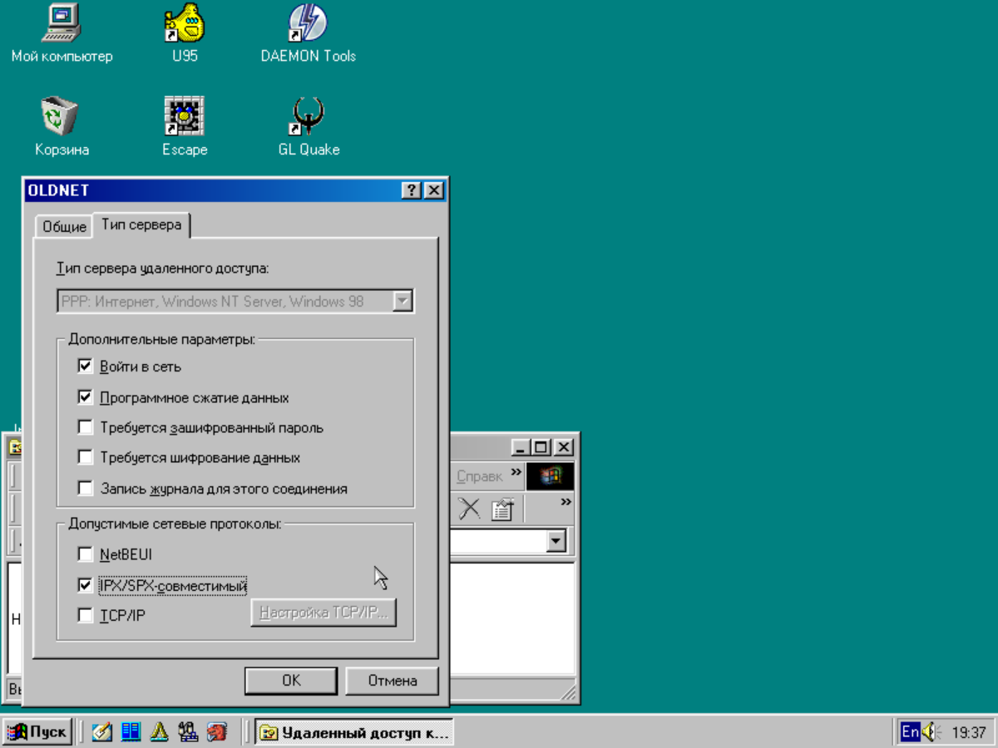The image size is (998, 748).
Task: Open the DAEMON Tools desktop icon
Action: pos(308,24)
